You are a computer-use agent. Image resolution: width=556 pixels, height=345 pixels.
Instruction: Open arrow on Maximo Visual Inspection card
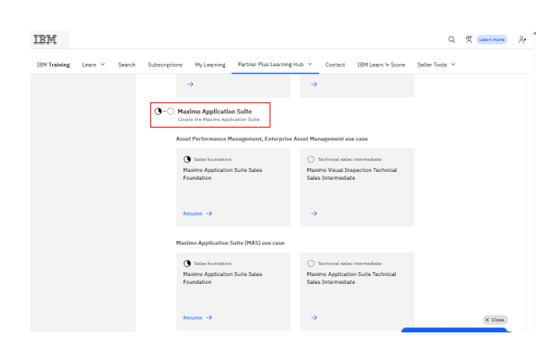[x=314, y=213]
